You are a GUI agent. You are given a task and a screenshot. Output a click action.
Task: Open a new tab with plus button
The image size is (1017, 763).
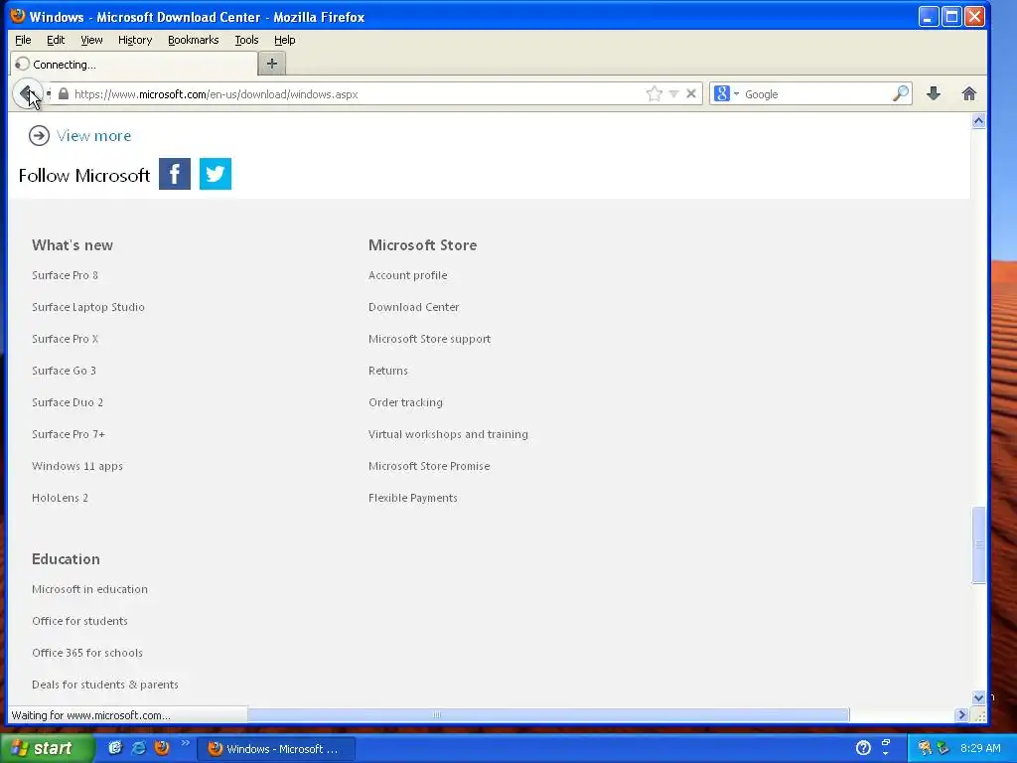tap(272, 64)
